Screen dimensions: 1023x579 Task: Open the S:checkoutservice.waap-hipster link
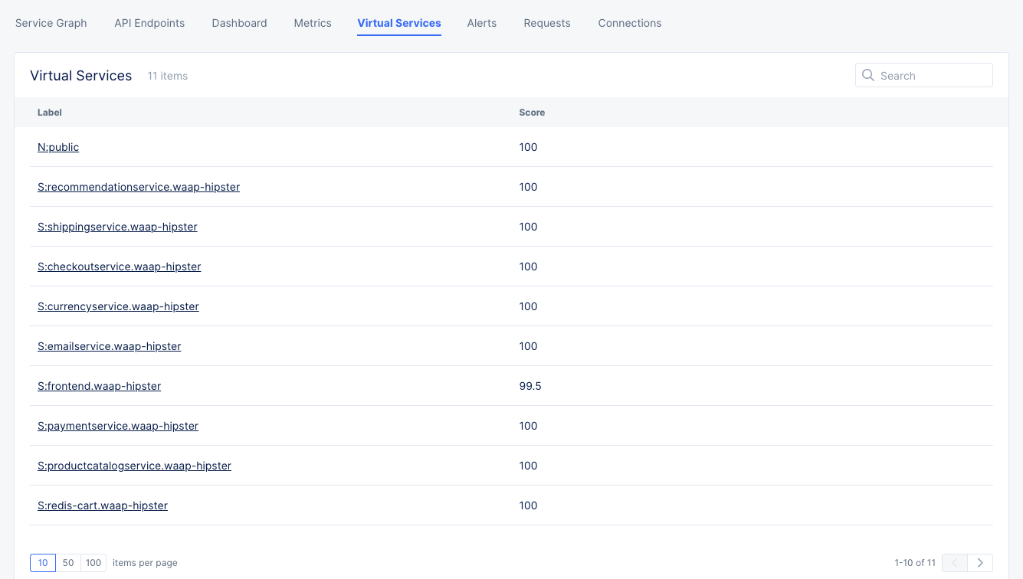[x=119, y=267]
